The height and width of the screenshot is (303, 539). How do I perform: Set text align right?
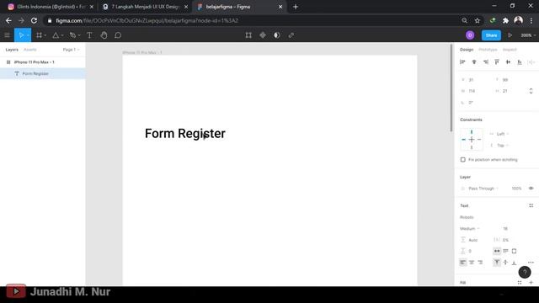click(x=480, y=263)
